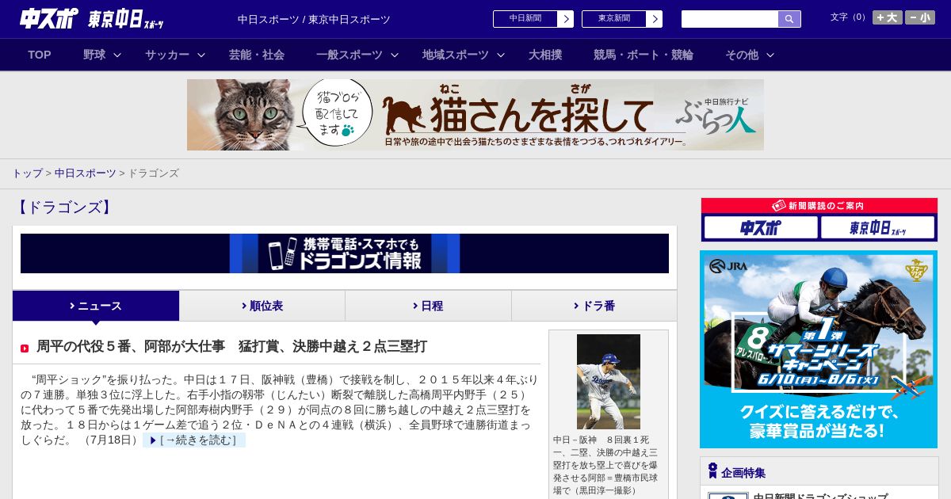Decrease text size with 小 button
951x499 pixels.
920,17
